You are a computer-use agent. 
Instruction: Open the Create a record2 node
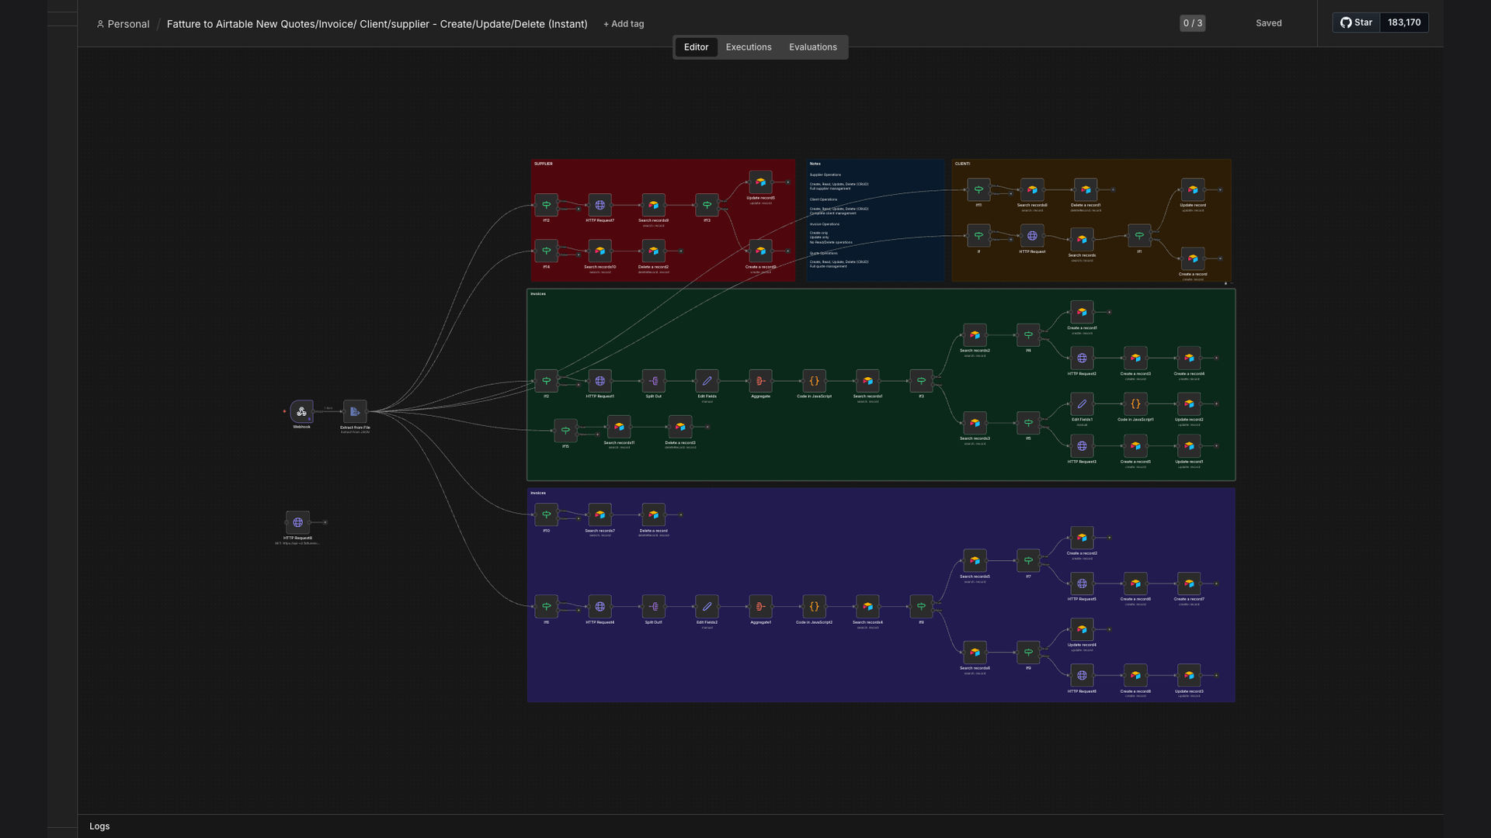click(x=1082, y=538)
